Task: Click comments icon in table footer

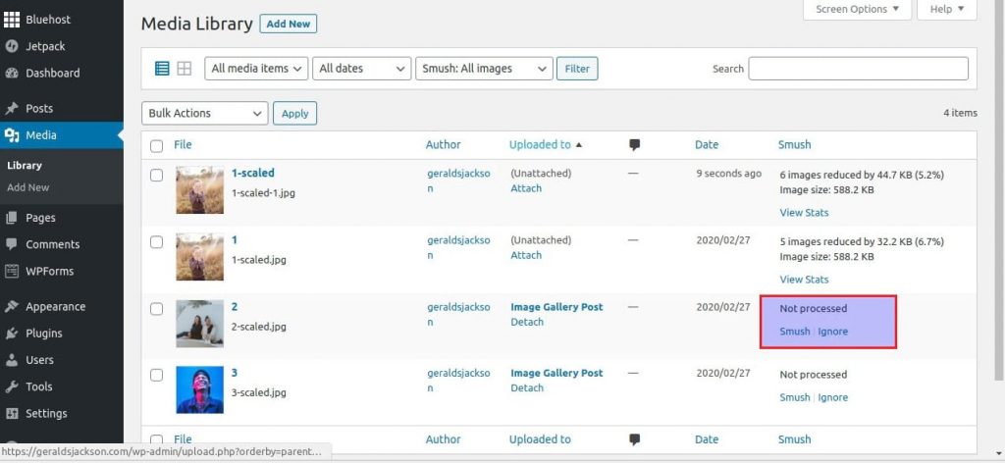Action: [x=635, y=439]
